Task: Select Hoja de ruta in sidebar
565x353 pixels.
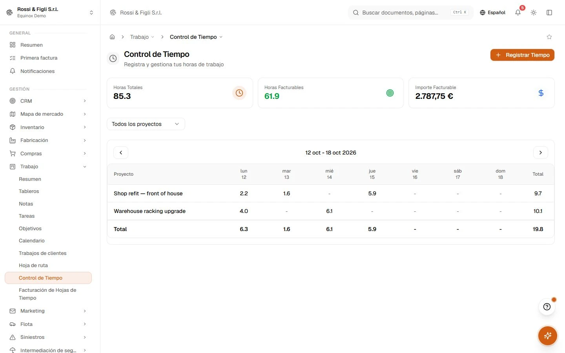Action: click(x=48, y=266)
